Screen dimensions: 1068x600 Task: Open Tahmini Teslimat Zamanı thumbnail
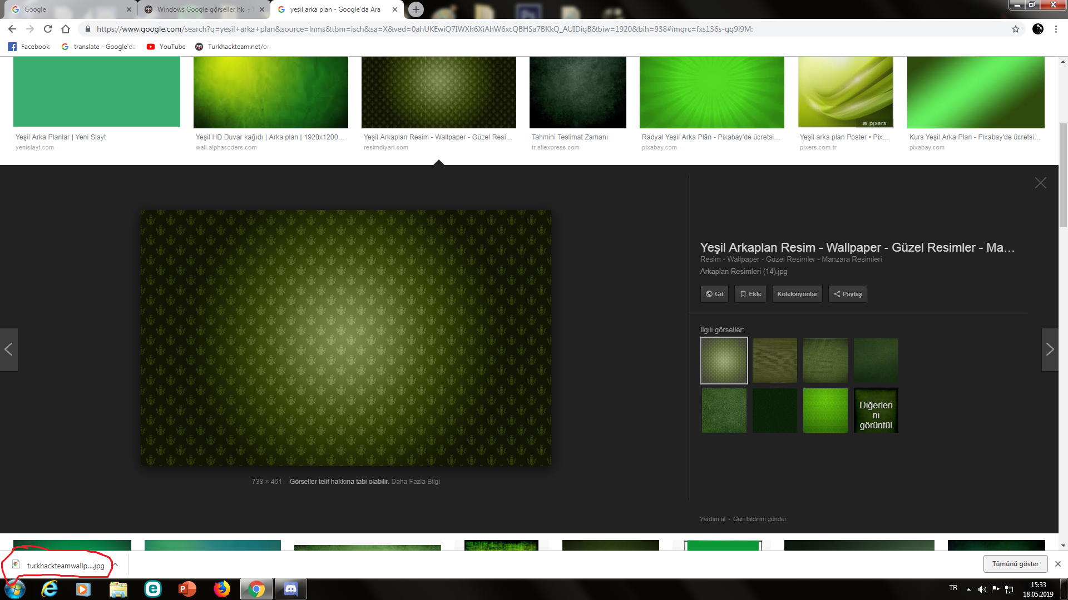click(578, 92)
